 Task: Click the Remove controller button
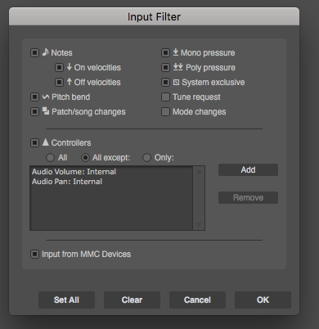(x=248, y=197)
